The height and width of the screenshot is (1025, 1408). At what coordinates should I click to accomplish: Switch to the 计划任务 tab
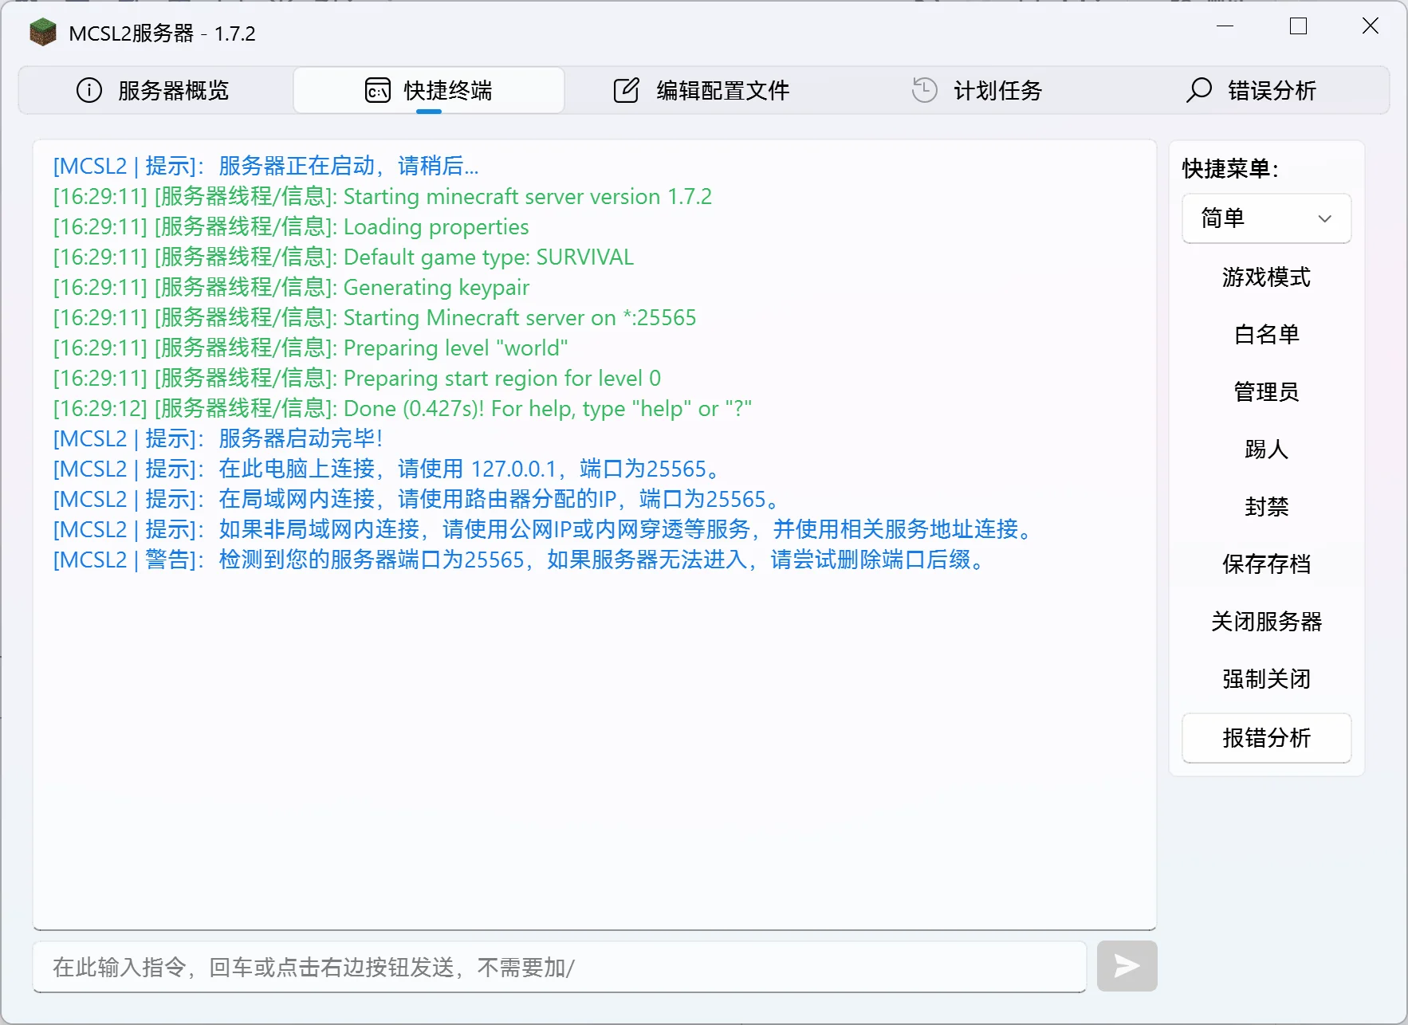pyautogui.click(x=998, y=90)
